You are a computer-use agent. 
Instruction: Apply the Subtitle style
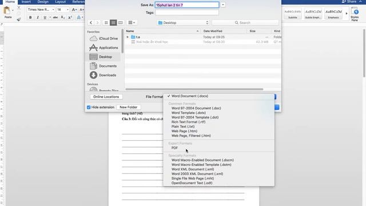293,14
